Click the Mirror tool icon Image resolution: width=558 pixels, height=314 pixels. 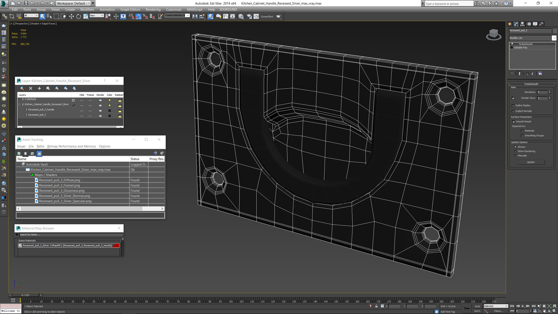click(195, 16)
